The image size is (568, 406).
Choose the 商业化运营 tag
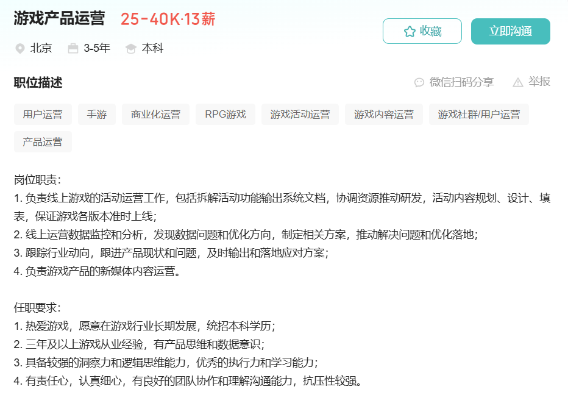click(156, 115)
